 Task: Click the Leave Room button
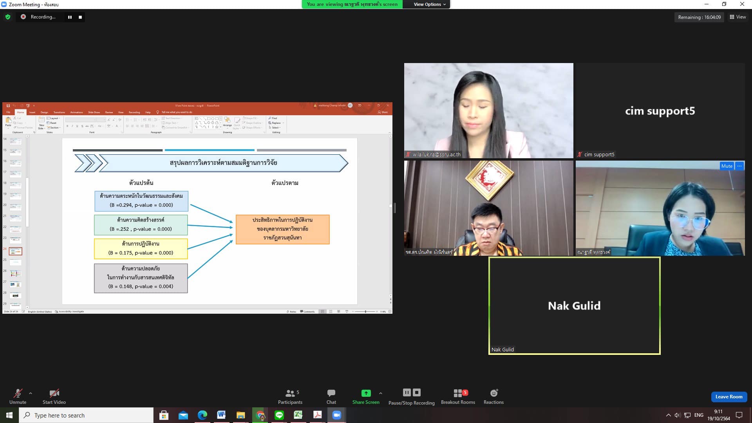728,397
